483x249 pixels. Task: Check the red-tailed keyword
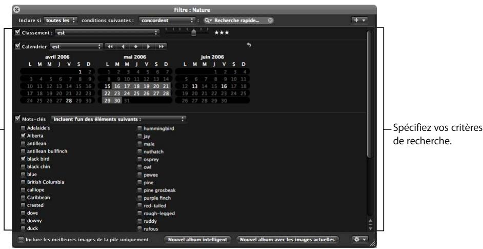coord(139,205)
